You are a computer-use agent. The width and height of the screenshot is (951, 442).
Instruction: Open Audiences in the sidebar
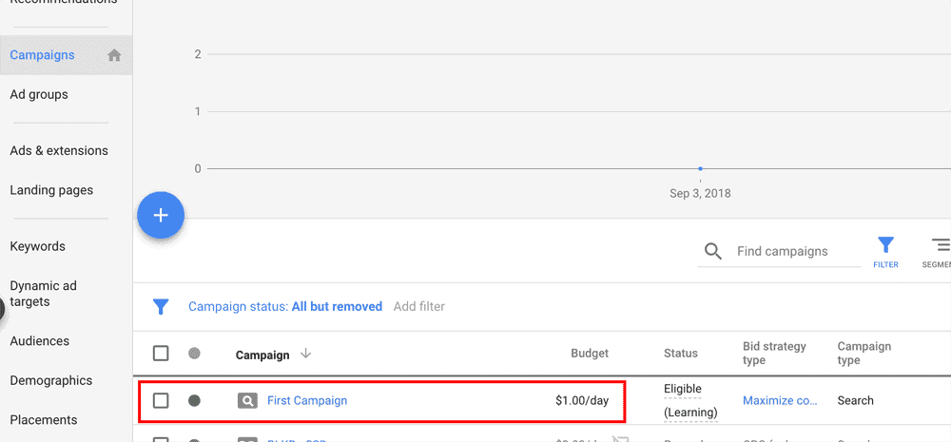coord(39,340)
